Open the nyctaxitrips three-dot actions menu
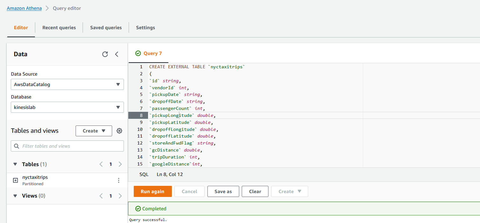Screen dimensions: 480x223 point(118,180)
